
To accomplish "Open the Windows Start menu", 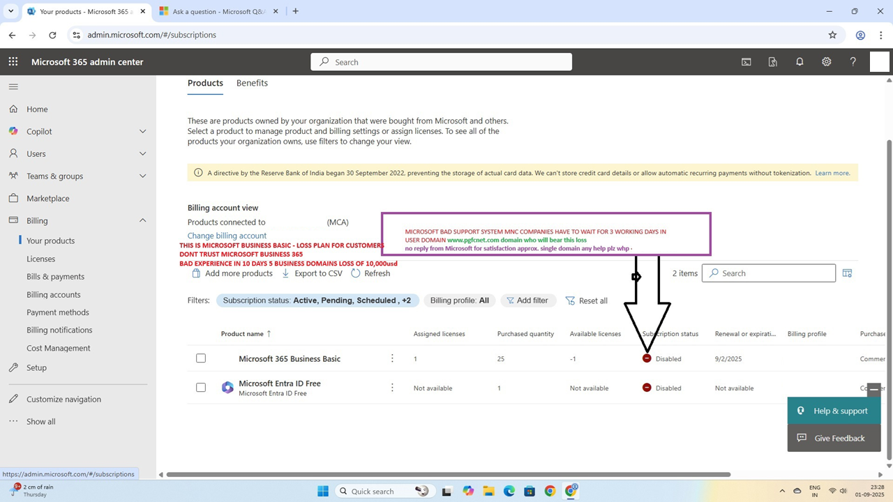I will (x=323, y=491).
